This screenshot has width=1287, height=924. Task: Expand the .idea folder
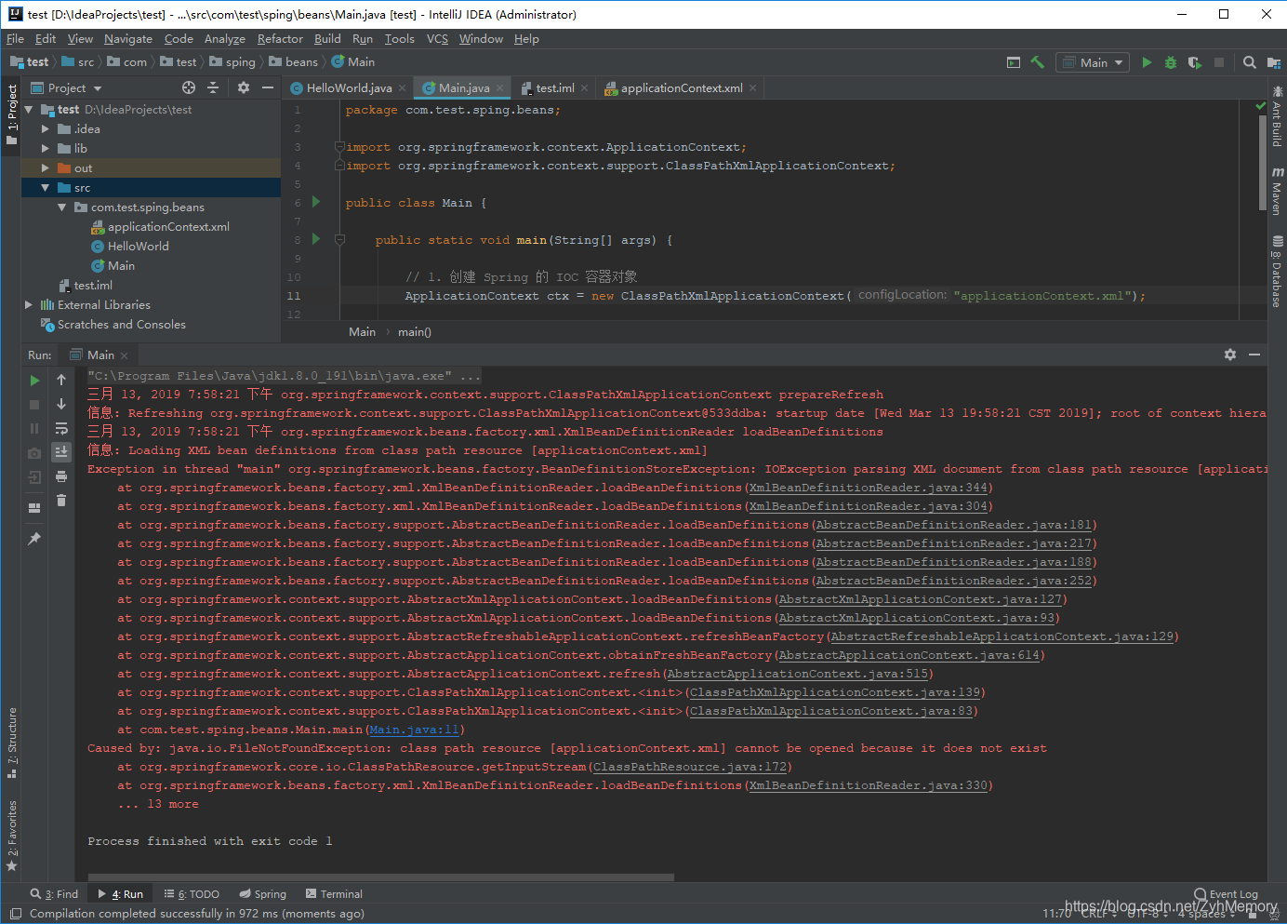pos(45,128)
